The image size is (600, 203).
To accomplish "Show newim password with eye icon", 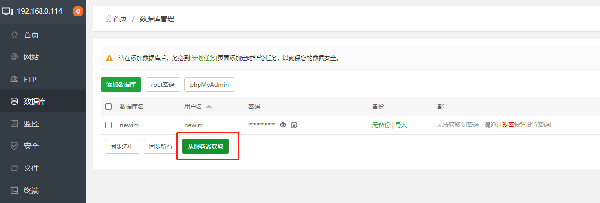I will 283,125.
